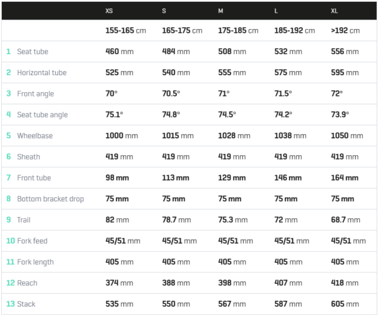Select the Fork feed row label
Screen dimensions: 378x316
pyautogui.click(x=32, y=241)
